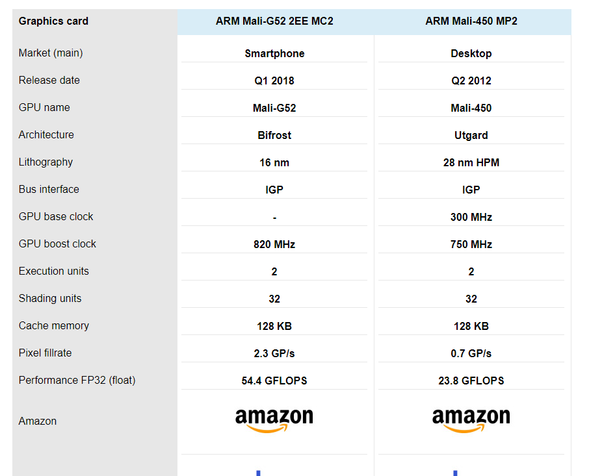Click the Desktop market value
The width and height of the screenshot is (589, 476).
[x=471, y=54]
